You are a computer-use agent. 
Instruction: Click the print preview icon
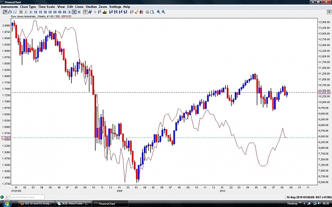152,12
